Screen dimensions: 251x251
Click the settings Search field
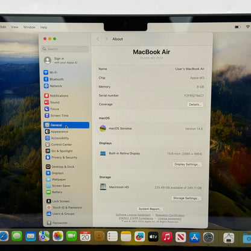65,49
